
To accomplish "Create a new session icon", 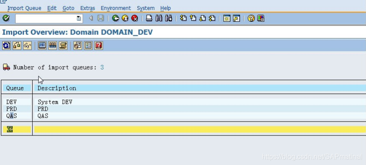I will (227, 18).
